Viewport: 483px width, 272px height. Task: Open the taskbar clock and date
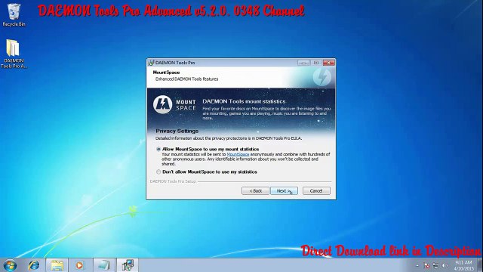(463, 265)
